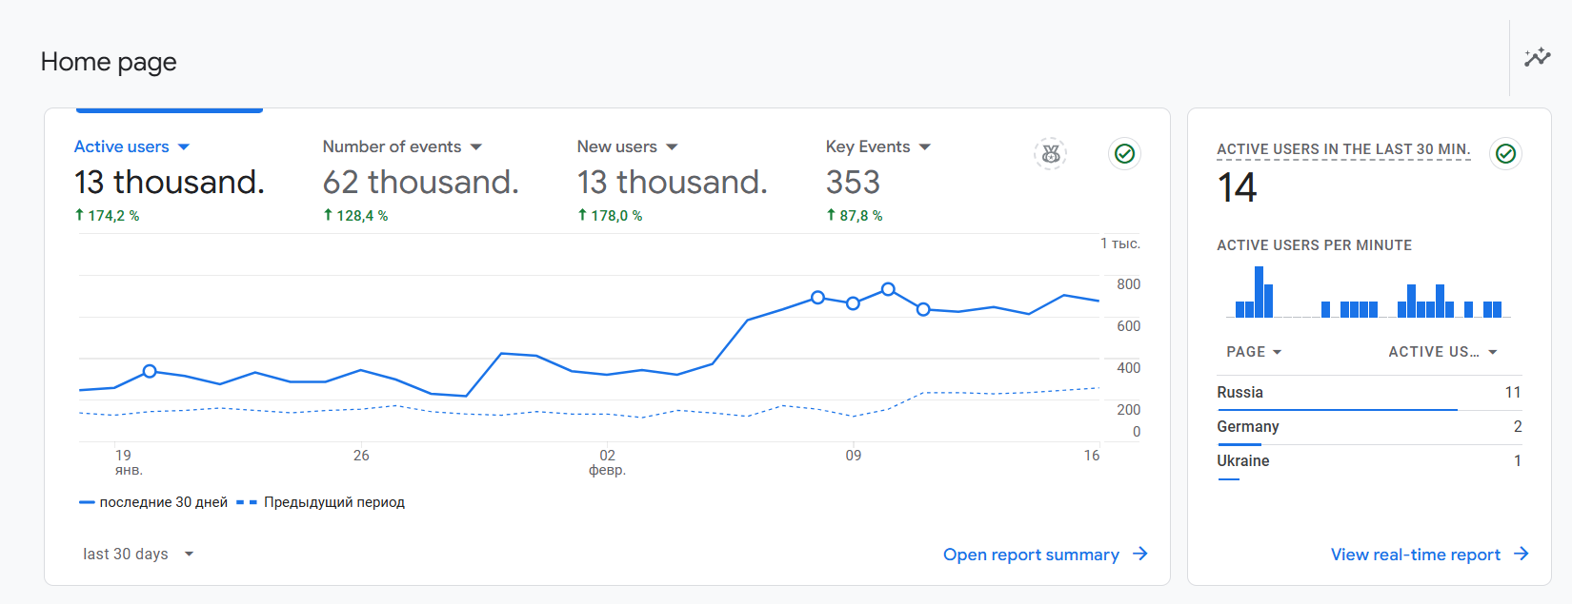
Task: Click the Insights sparkle icon
Action: click(1537, 57)
